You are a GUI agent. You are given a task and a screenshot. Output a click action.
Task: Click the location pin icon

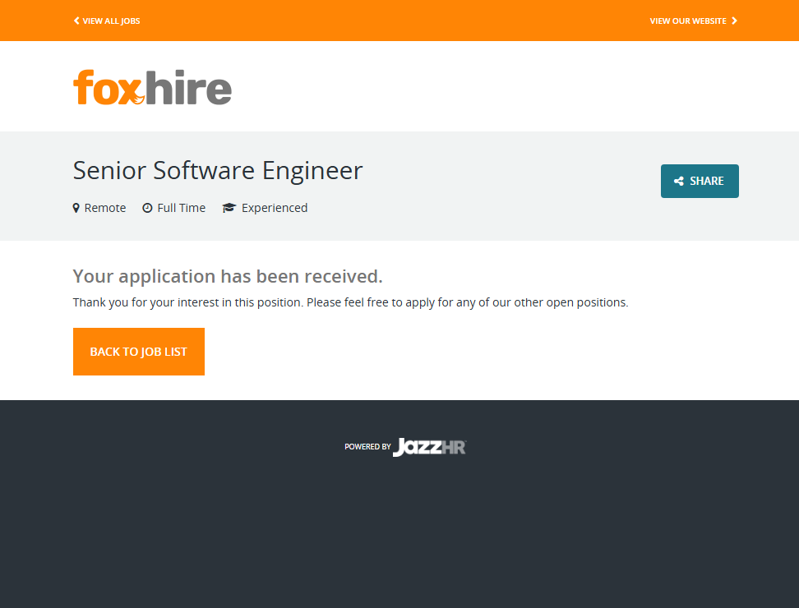(x=76, y=208)
